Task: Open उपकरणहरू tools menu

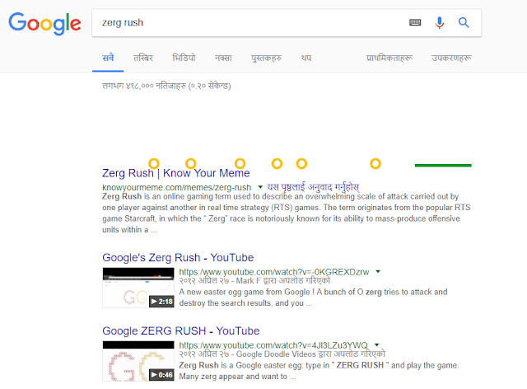Action: (x=451, y=59)
